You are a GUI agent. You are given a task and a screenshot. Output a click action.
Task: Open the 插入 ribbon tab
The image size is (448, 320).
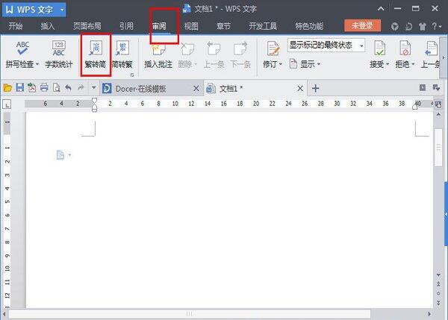click(x=48, y=26)
